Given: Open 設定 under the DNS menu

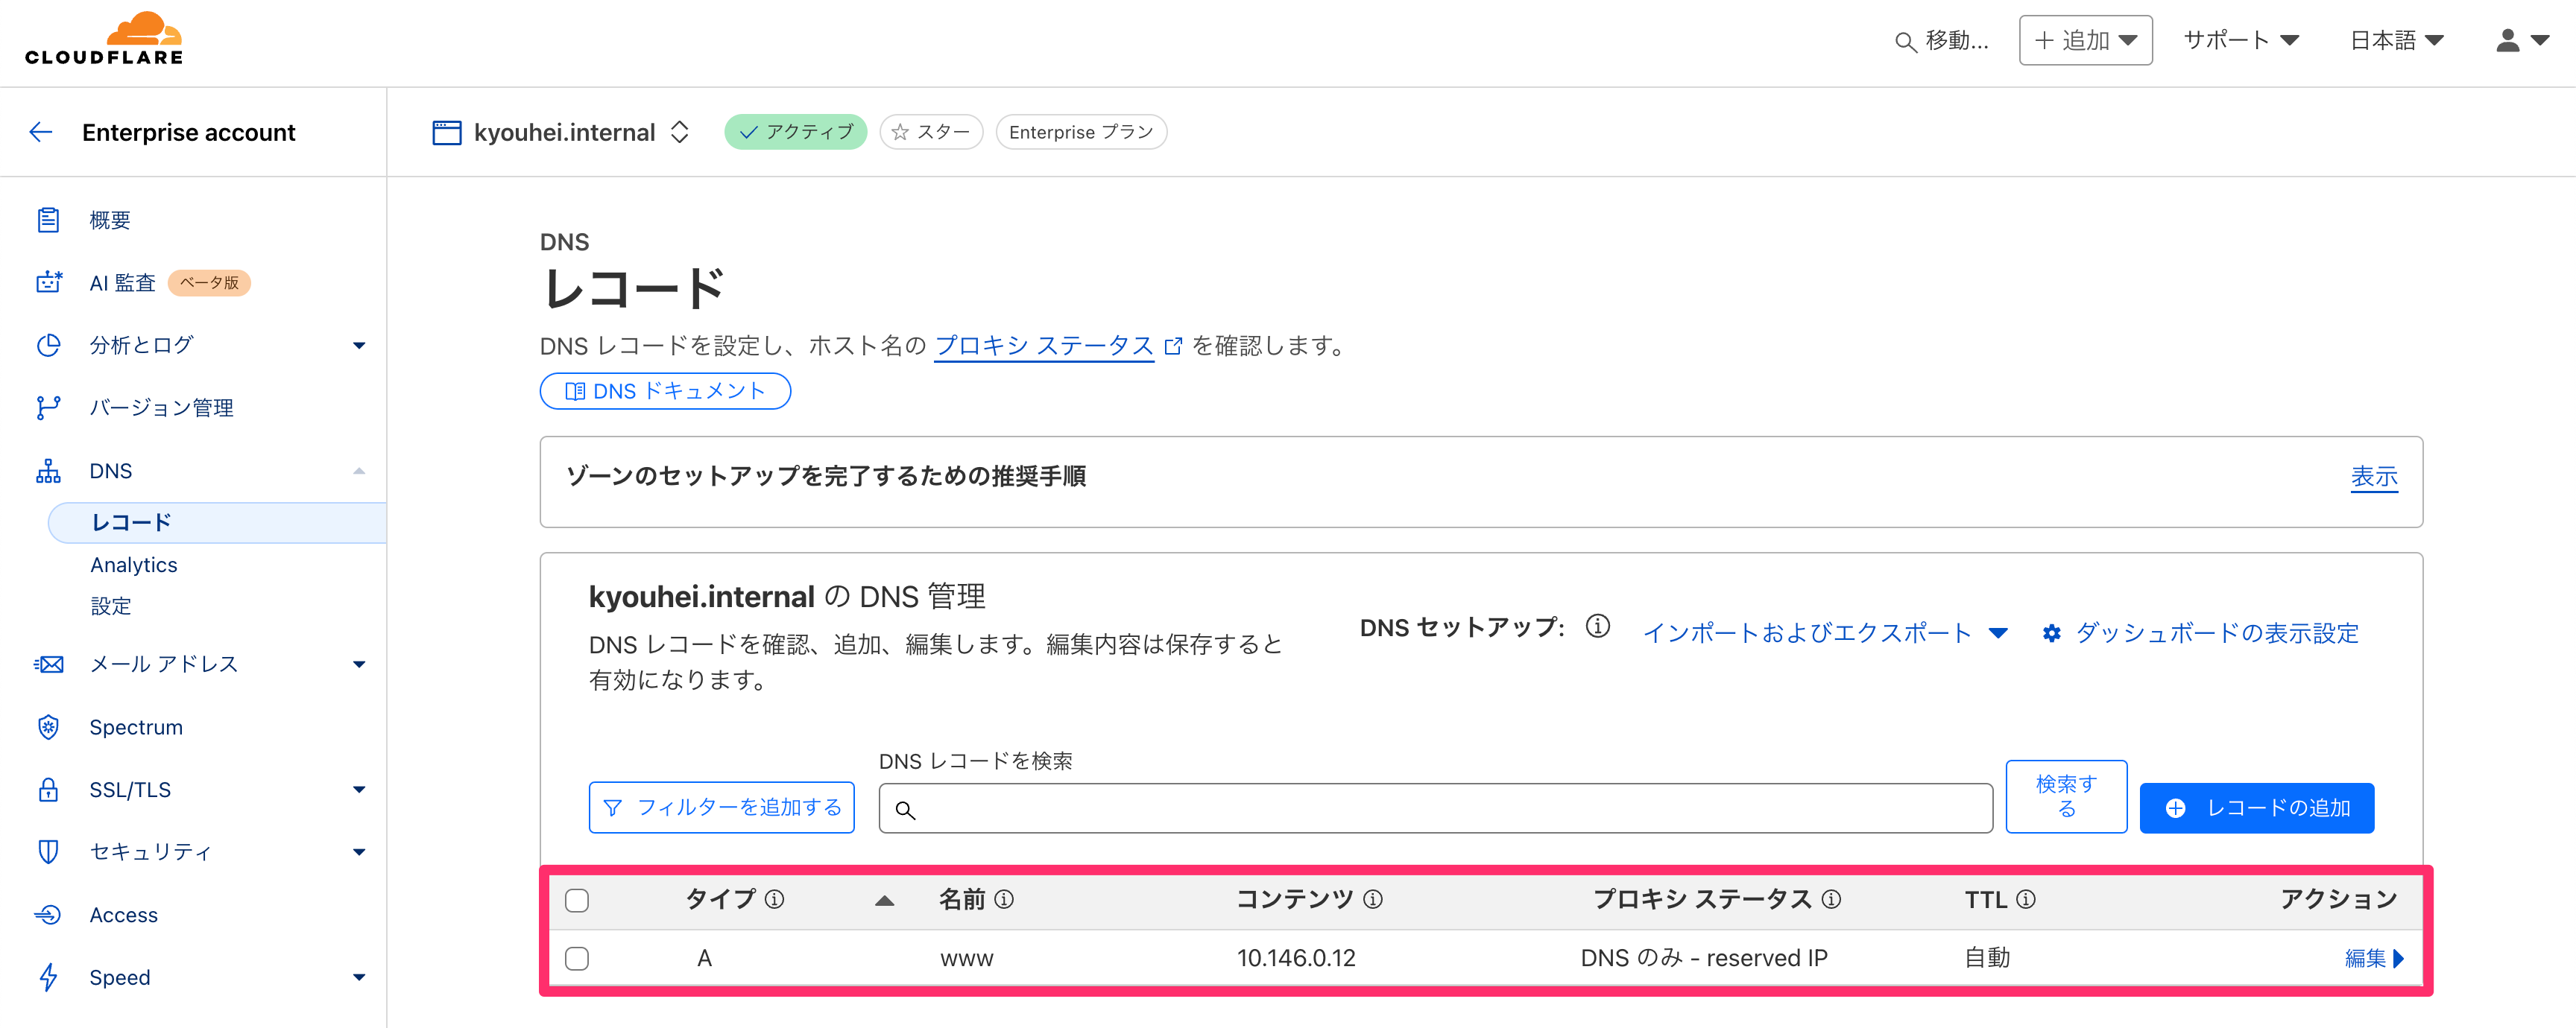Looking at the screenshot, I should click(x=111, y=606).
